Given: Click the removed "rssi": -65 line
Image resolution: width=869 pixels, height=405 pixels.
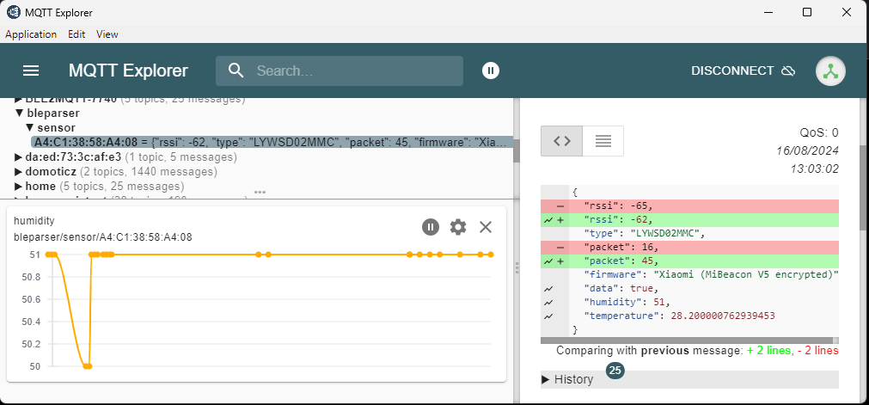Looking at the screenshot, I should (689, 206).
